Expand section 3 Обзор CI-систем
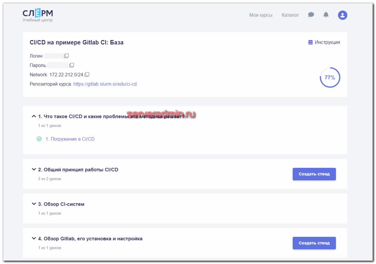 [34, 204]
